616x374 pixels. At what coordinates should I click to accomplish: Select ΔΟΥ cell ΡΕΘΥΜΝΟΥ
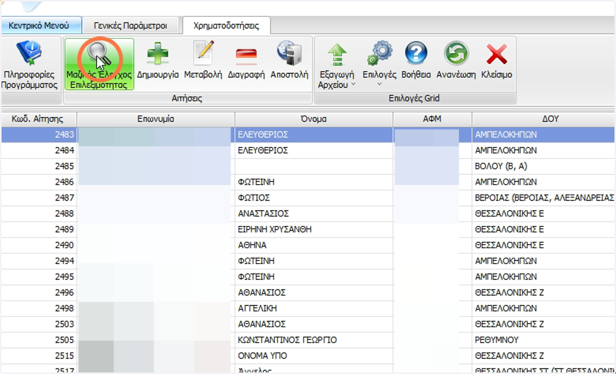[544, 340]
